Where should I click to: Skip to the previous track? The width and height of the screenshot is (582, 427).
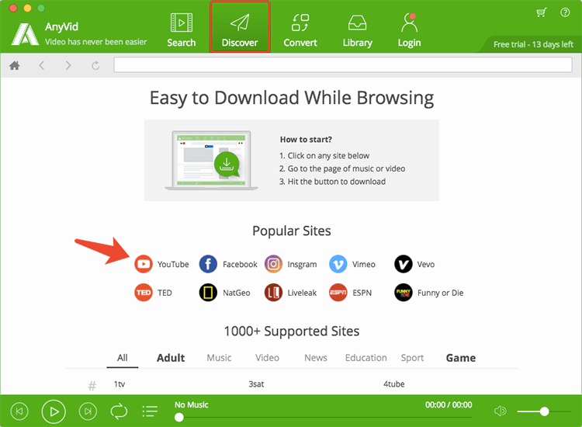19,411
